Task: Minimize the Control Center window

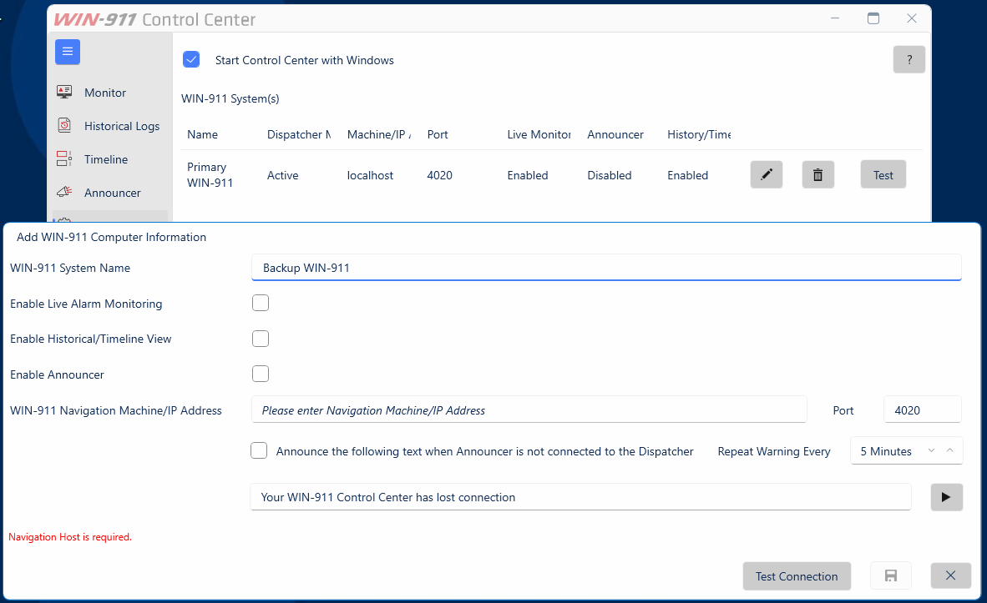Action: point(835,18)
